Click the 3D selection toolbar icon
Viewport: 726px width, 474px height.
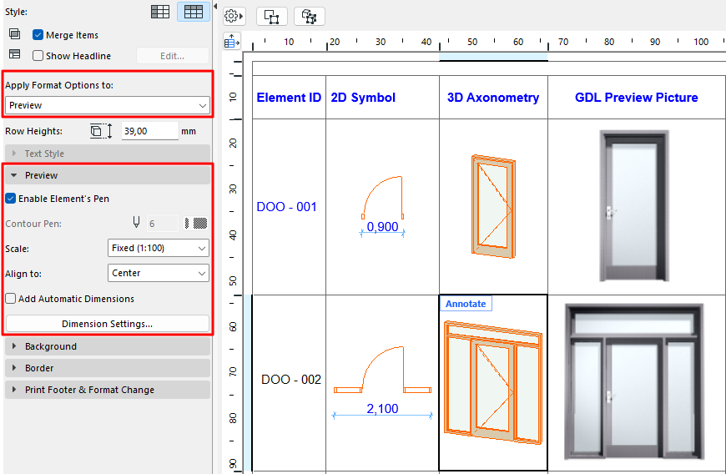click(x=309, y=16)
